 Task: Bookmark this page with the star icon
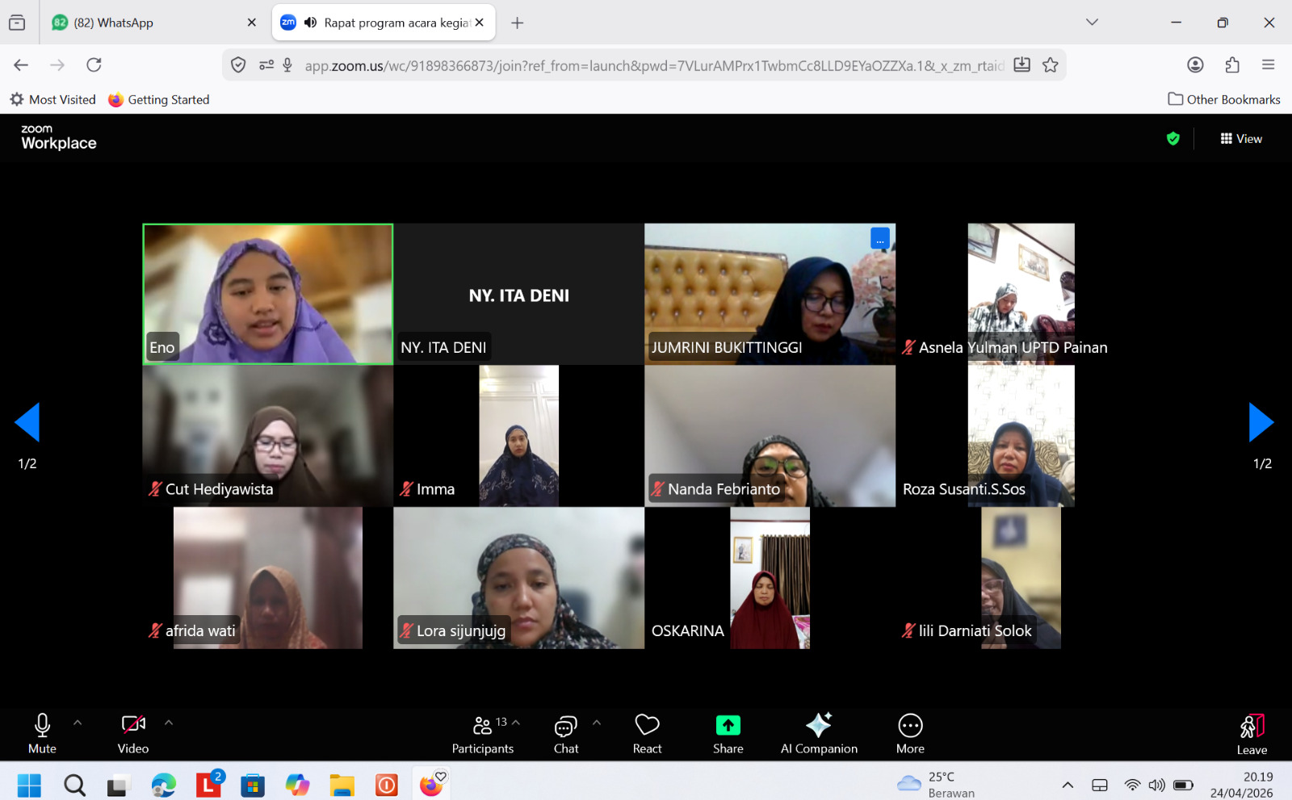1050,65
